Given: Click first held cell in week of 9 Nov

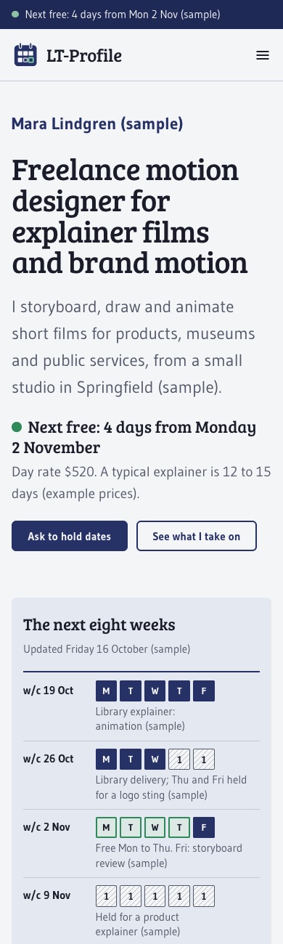Looking at the screenshot, I should pos(106,896).
